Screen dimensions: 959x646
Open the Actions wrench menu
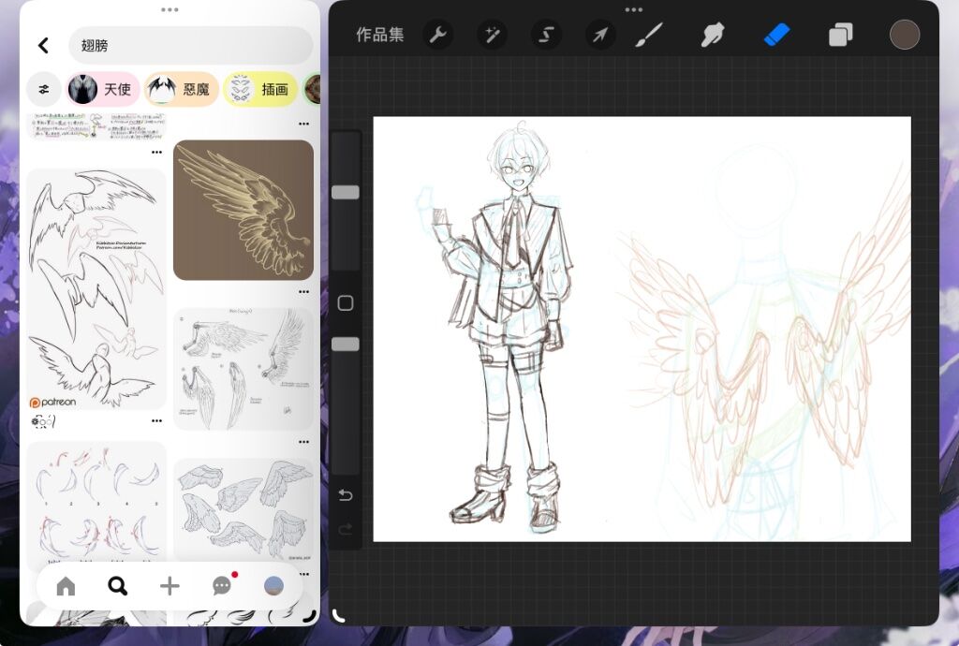tap(437, 36)
